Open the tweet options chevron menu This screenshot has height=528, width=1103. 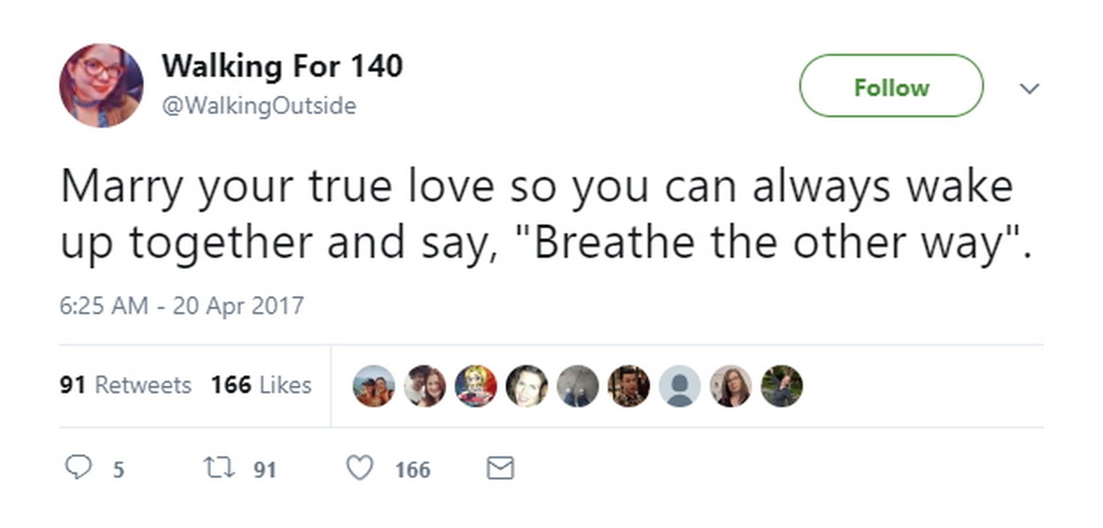1029,88
